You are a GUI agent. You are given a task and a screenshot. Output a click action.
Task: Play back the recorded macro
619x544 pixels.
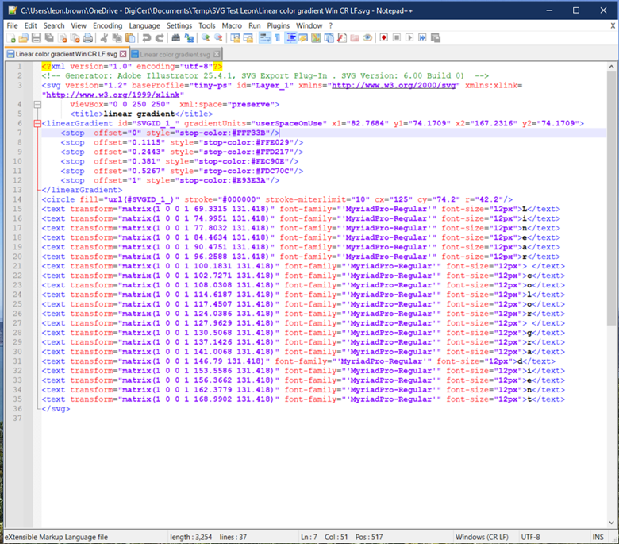pyautogui.click(x=409, y=38)
